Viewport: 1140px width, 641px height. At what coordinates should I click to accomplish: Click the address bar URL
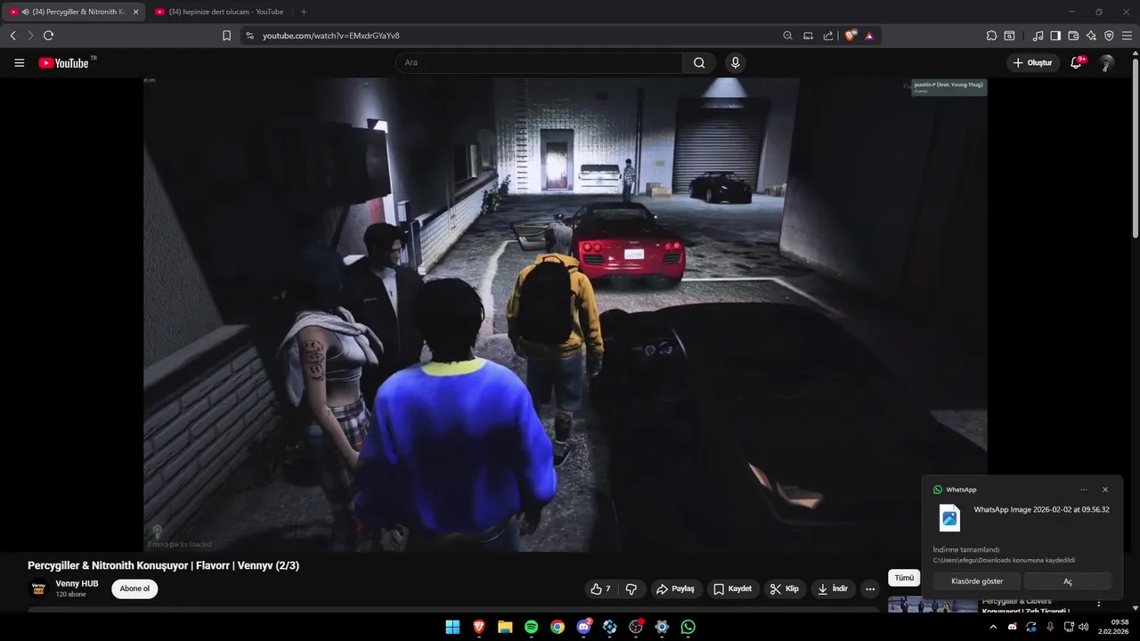click(331, 36)
